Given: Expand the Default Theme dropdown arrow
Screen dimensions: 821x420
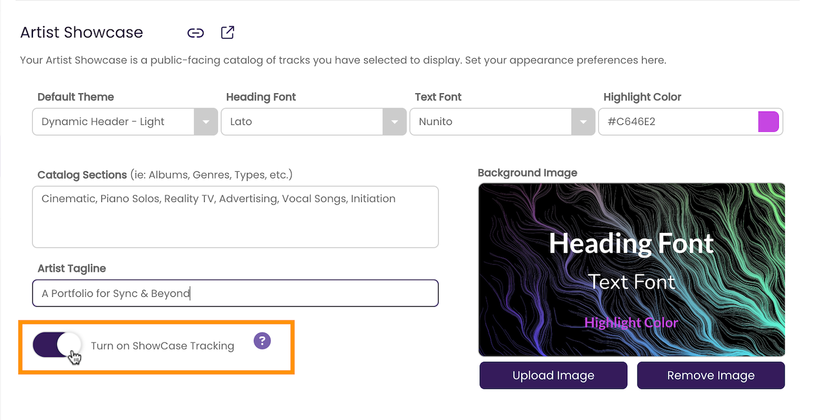Looking at the screenshot, I should click(205, 122).
